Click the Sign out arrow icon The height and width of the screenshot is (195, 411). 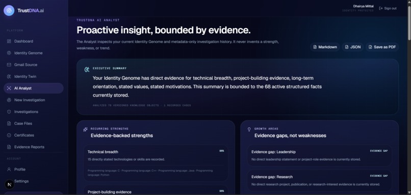(x=381, y=8)
